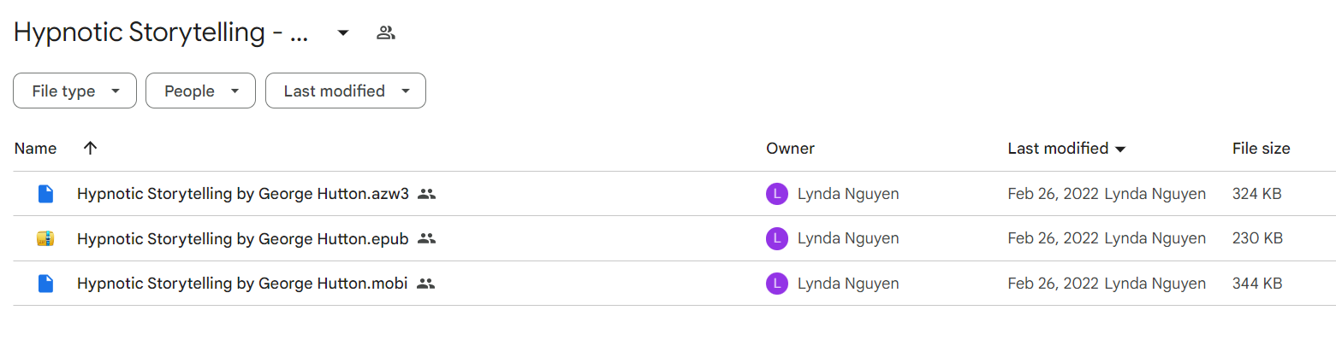
Task: Open the People filter dropdown
Action: (x=200, y=91)
